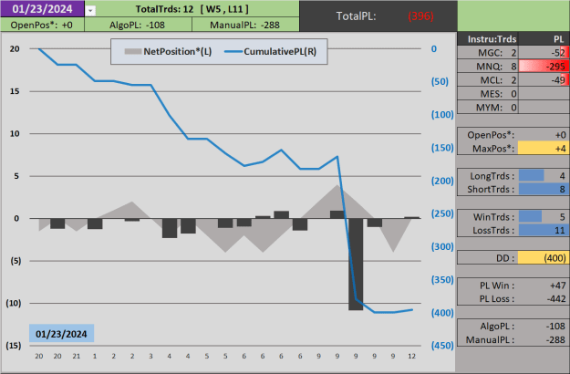Viewport: 570px width, 374px height.
Task: Click the NetPosition*(L) legend entry
Action: tap(168, 52)
